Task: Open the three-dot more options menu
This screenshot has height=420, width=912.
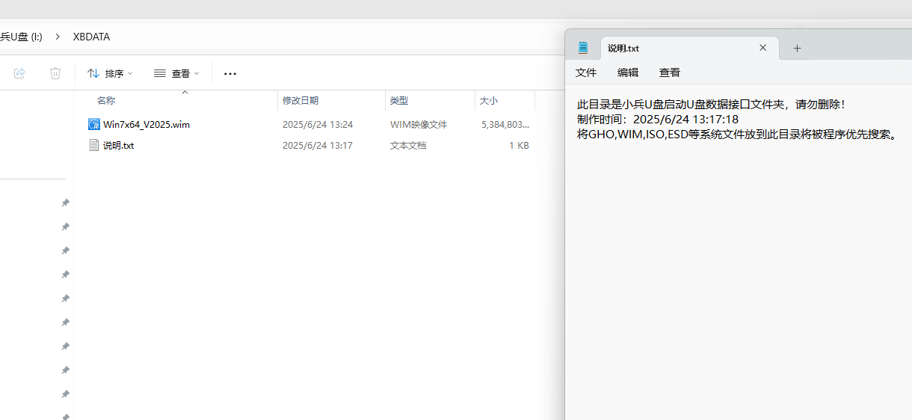Action: click(230, 73)
